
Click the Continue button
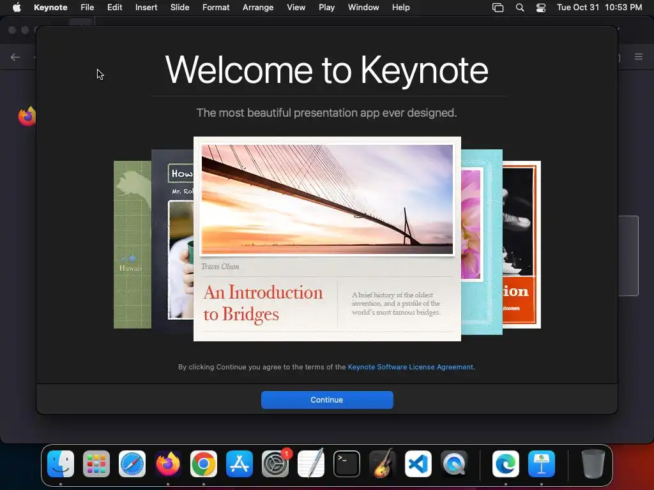pyautogui.click(x=327, y=399)
